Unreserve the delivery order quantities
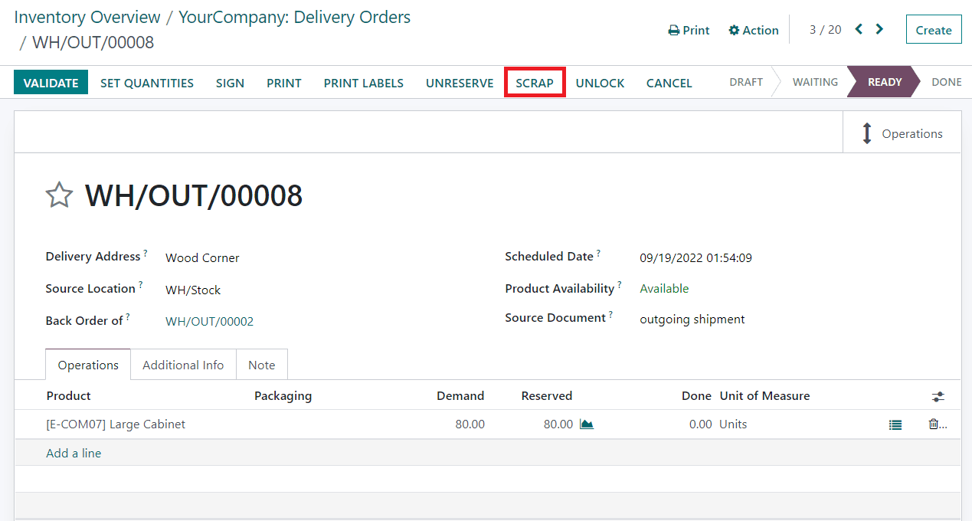The height and width of the screenshot is (521, 972). [460, 83]
